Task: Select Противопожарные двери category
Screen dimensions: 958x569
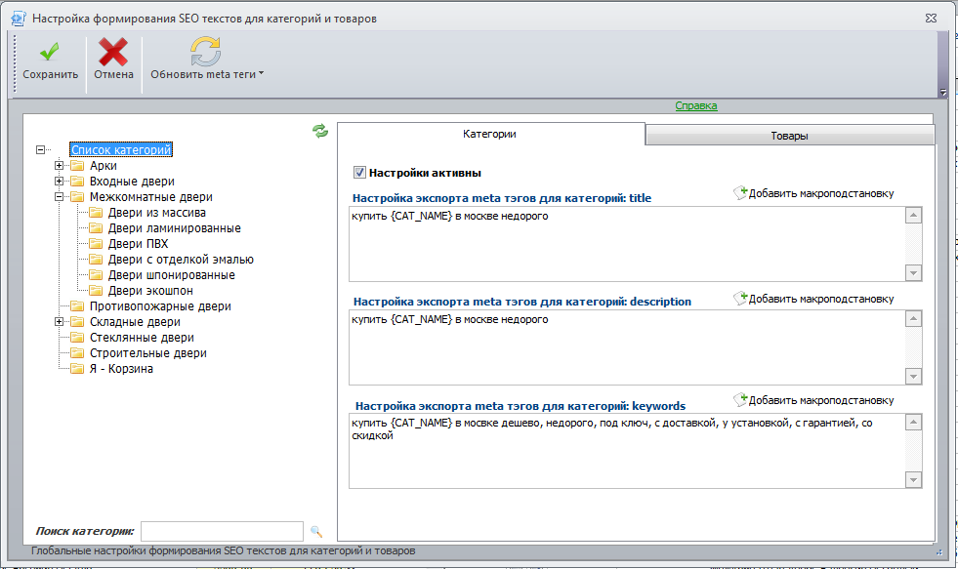Action: pyautogui.click(x=160, y=306)
